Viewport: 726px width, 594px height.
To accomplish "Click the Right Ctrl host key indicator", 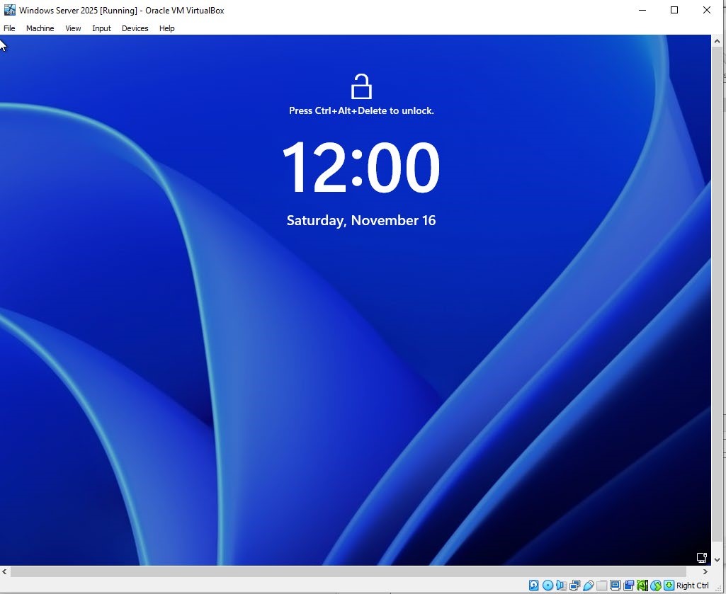I will [x=692, y=586].
